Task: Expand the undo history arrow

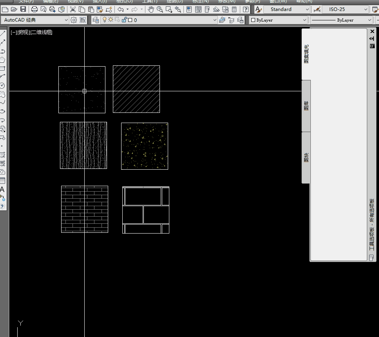Action: (x=127, y=9)
